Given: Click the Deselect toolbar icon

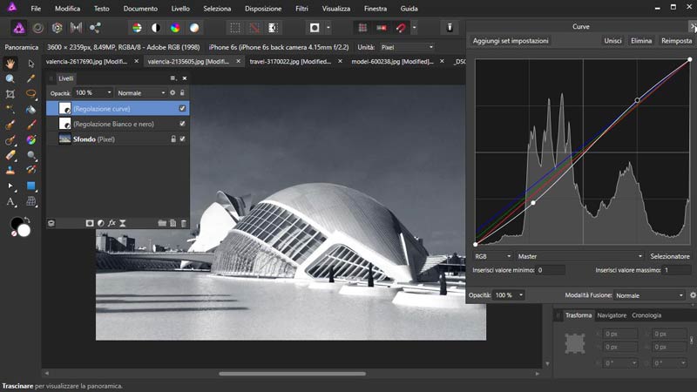Looking at the screenshot, I should click(x=254, y=28).
